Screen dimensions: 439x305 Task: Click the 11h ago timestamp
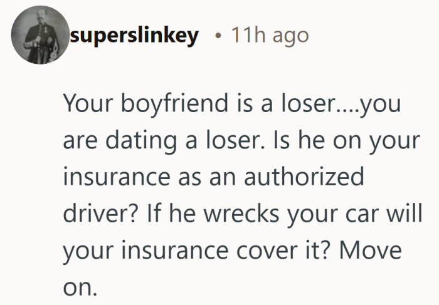[x=270, y=36]
